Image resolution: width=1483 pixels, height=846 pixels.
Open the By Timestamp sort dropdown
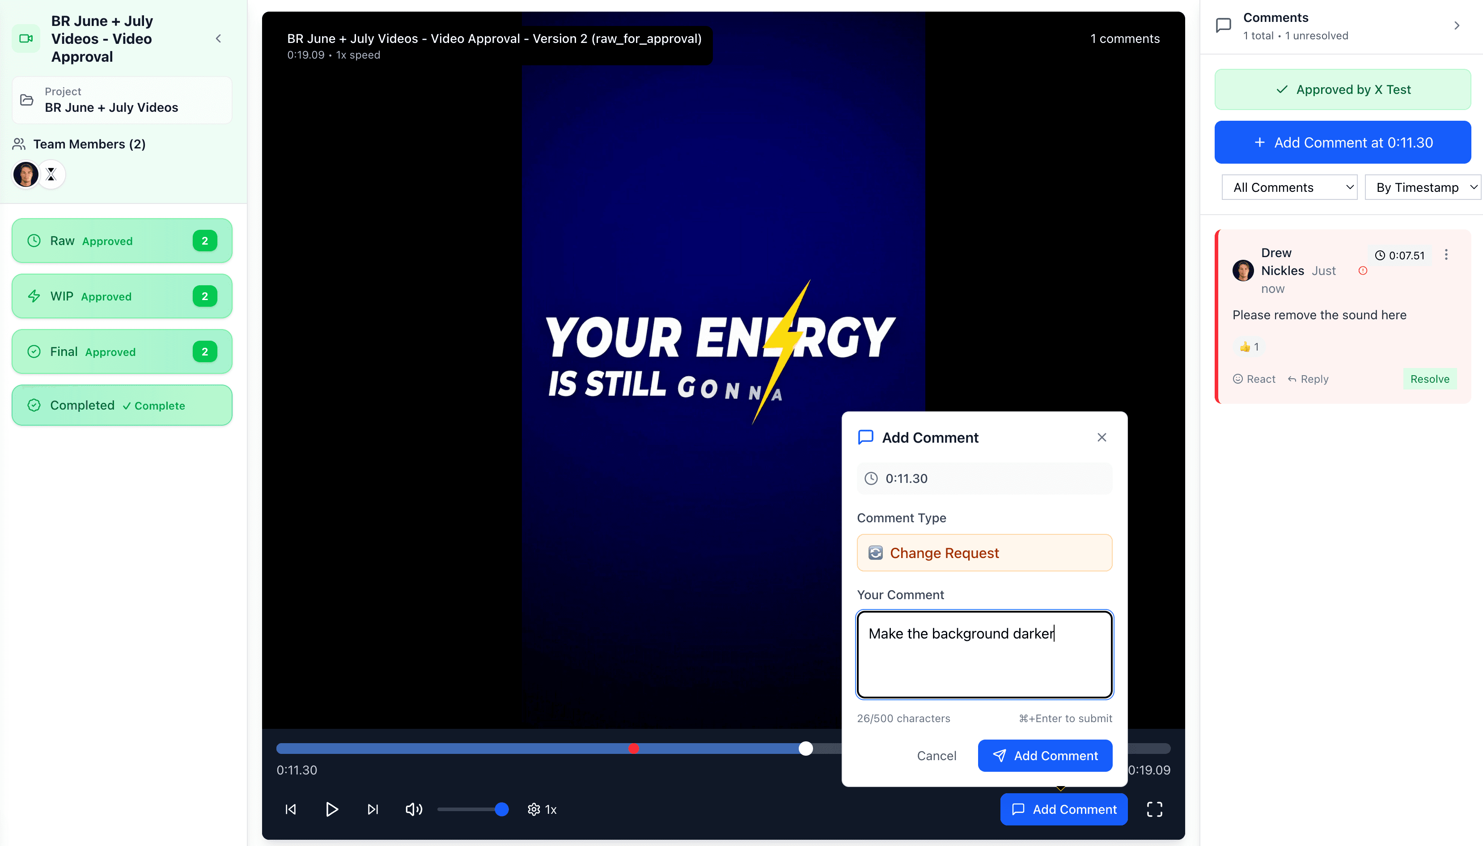coord(1423,187)
